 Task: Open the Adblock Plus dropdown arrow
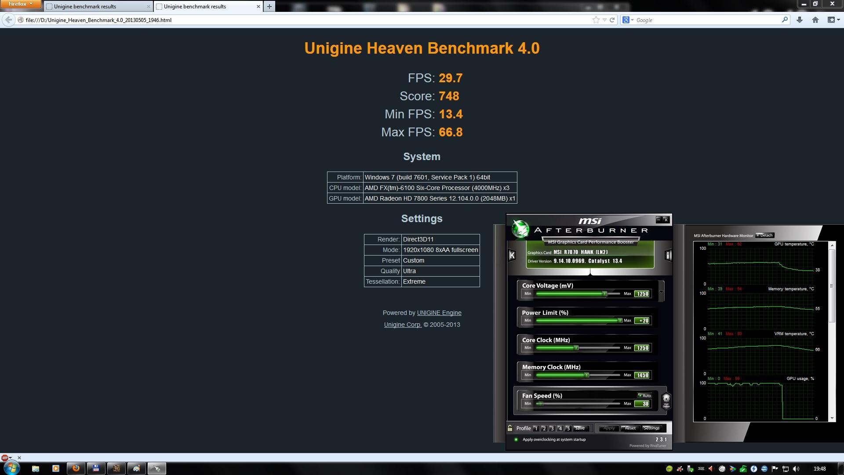click(x=10, y=458)
